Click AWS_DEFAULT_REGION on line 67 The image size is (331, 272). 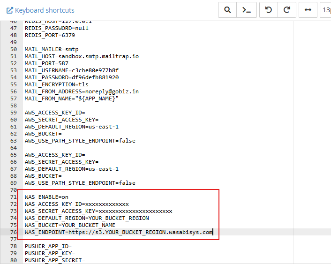(72, 169)
